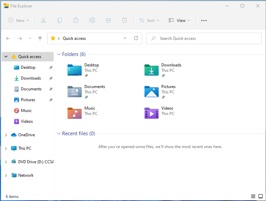Click the Share icon in toolbar
Screen dimensions: 266x201
[108, 21]
